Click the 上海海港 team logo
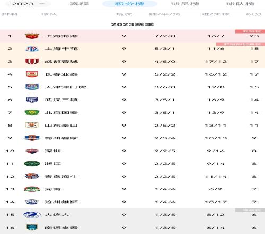The height and width of the screenshot is (234, 265). pos(32,36)
